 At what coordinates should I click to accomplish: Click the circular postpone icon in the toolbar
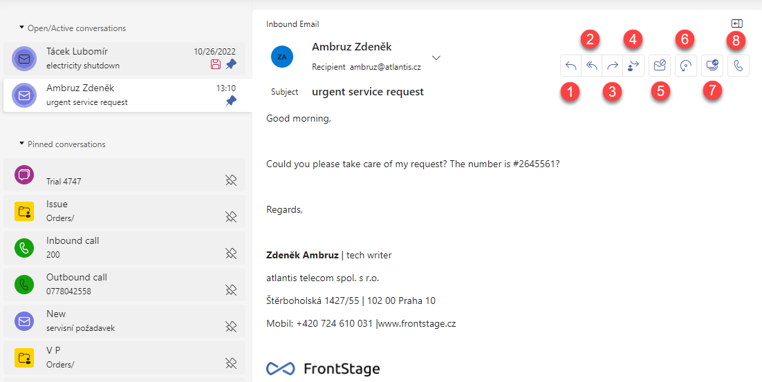[686, 66]
